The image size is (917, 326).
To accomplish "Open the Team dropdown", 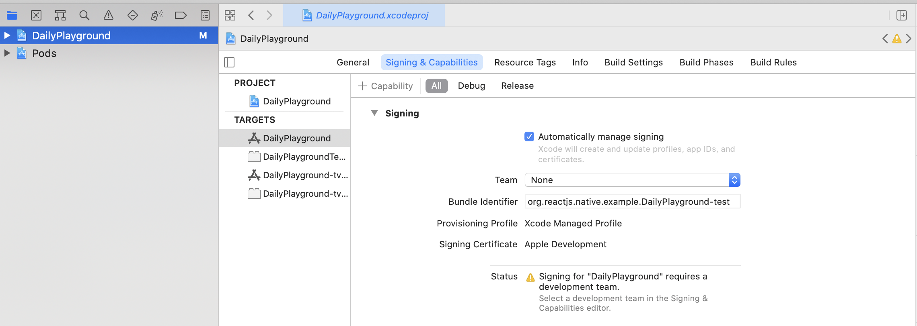I will coord(632,180).
